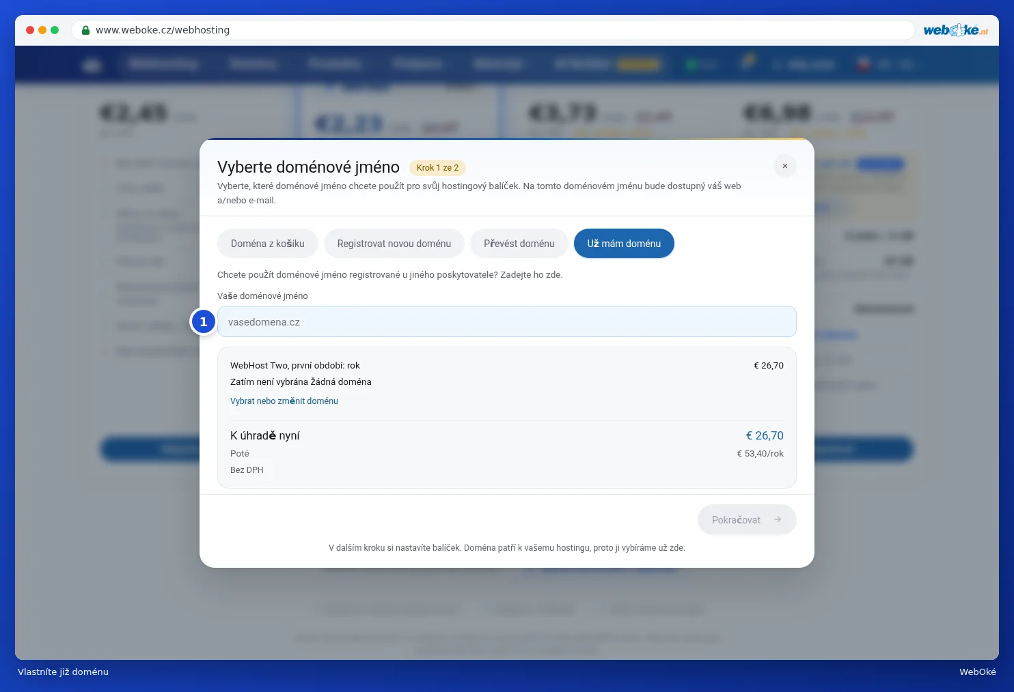Image resolution: width=1014 pixels, height=692 pixels.
Task: Click the green window maximize dot
Action: point(55,30)
